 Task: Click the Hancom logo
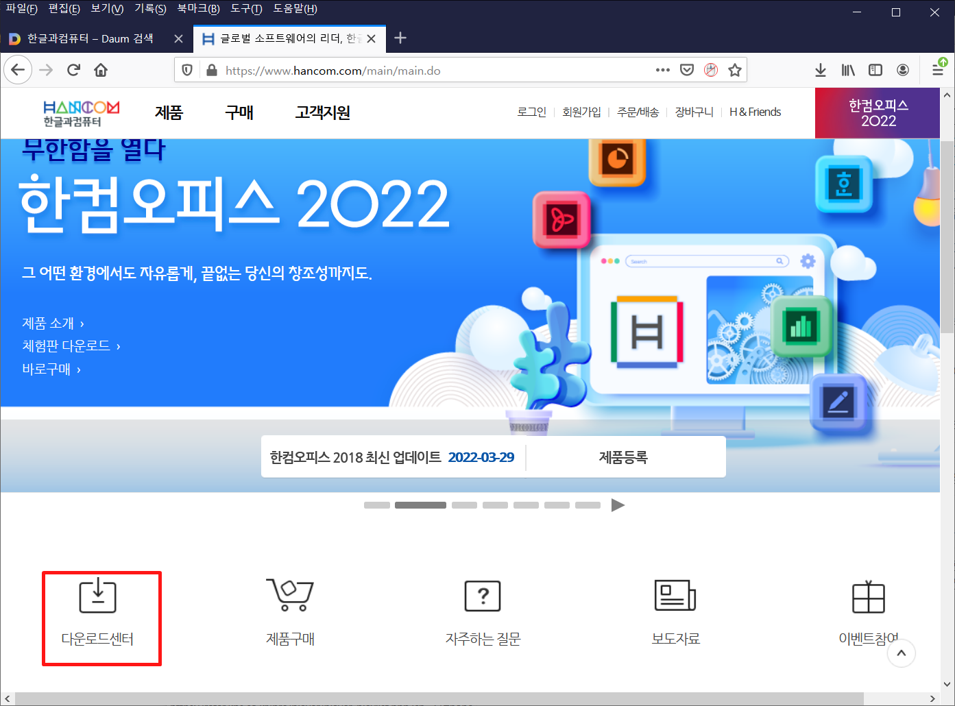(x=81, y=113)
